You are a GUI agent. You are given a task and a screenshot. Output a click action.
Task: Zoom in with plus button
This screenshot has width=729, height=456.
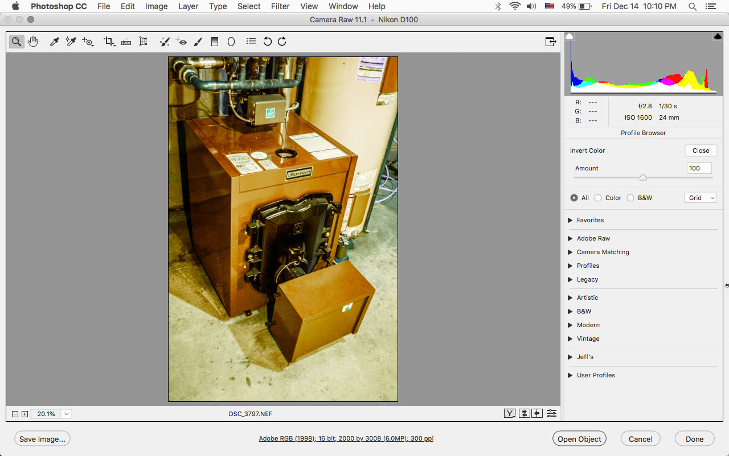click(x=24, y=414)
